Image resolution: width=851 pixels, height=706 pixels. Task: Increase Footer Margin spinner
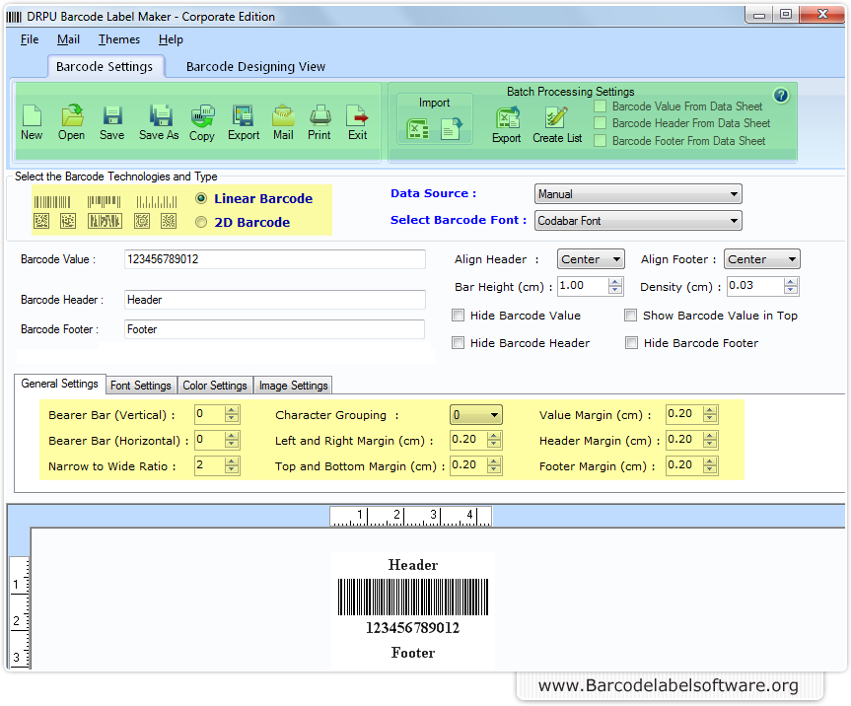pos(710,461)
